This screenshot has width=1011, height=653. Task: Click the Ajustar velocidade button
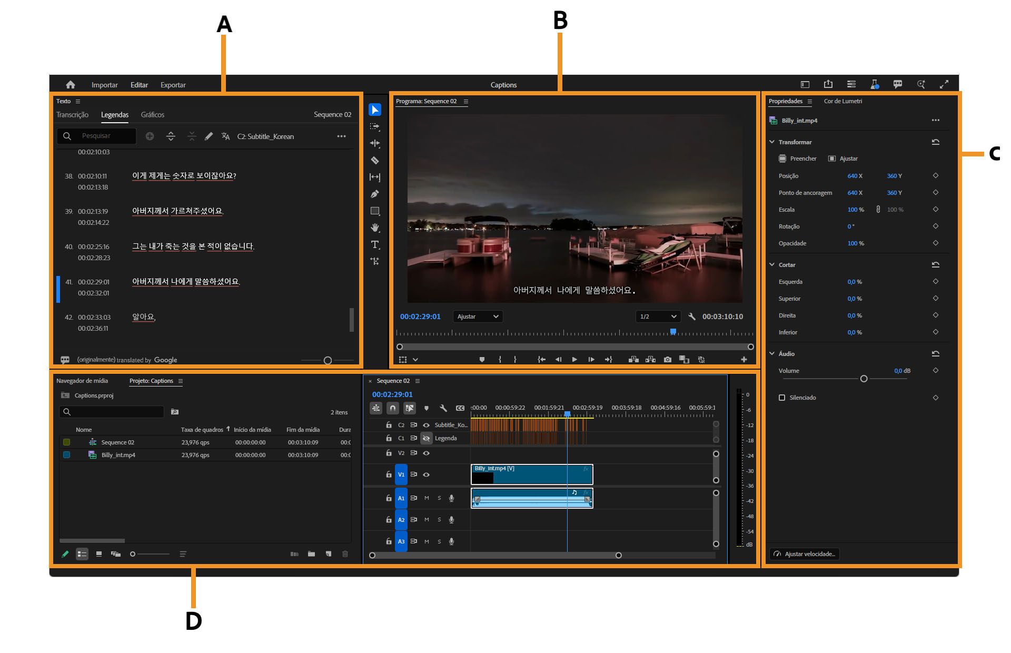point(805,554)
